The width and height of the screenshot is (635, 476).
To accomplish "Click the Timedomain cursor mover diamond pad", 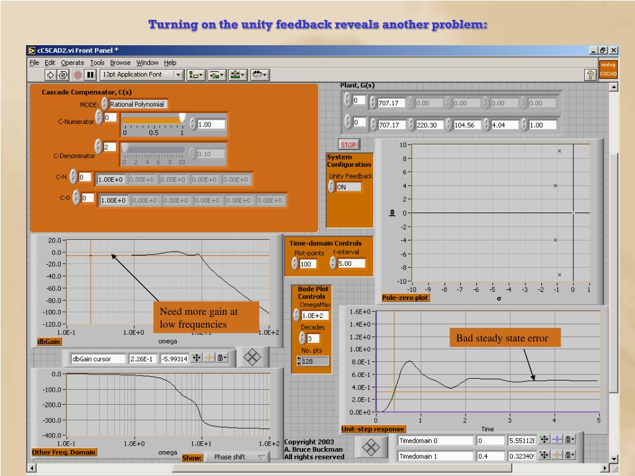I will pos(371,447).
